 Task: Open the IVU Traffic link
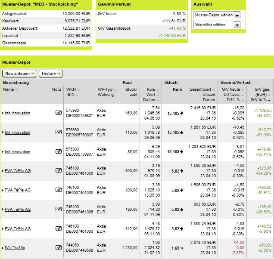[15, 248]
